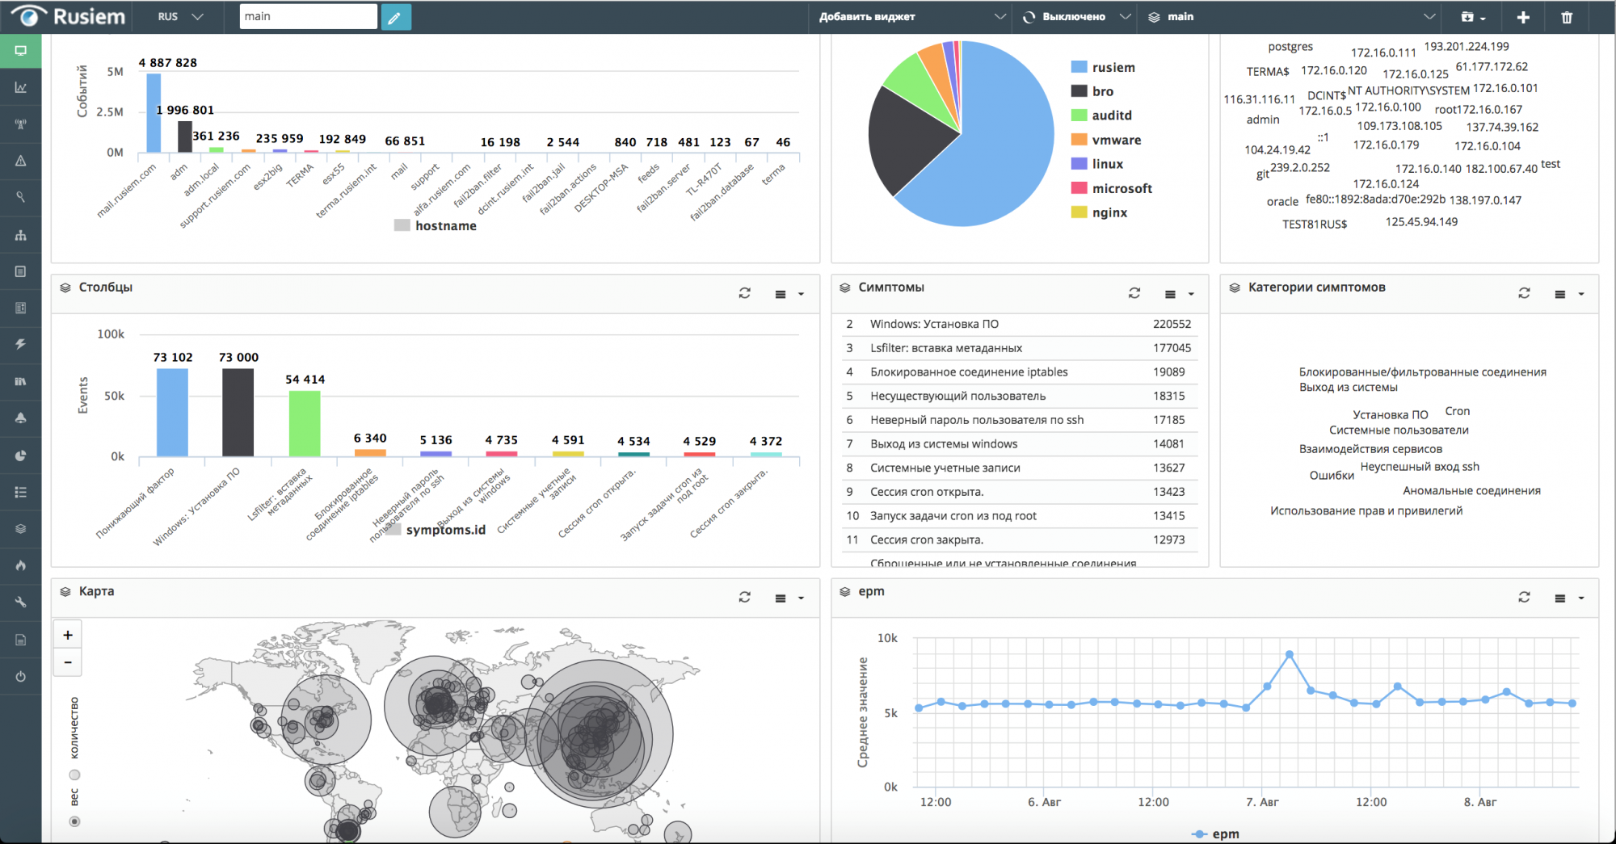Open the Симптомы widget menu
This screenshot has width=1616, height=844.
coord(1179,294)
